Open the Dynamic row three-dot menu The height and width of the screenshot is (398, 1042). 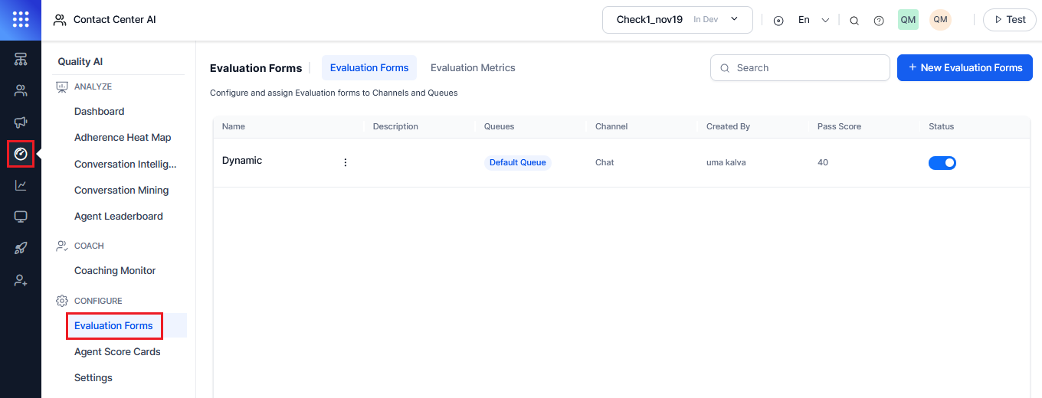pyautogui.click(x=346, y=162)
